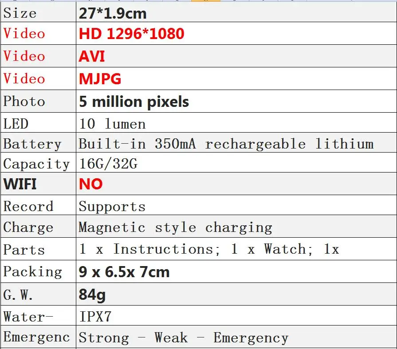Image resolution: width=397 pixels, height=349 pixels.
Task: Select the red "MJPG" cell
Action: [x=236, y=78]
